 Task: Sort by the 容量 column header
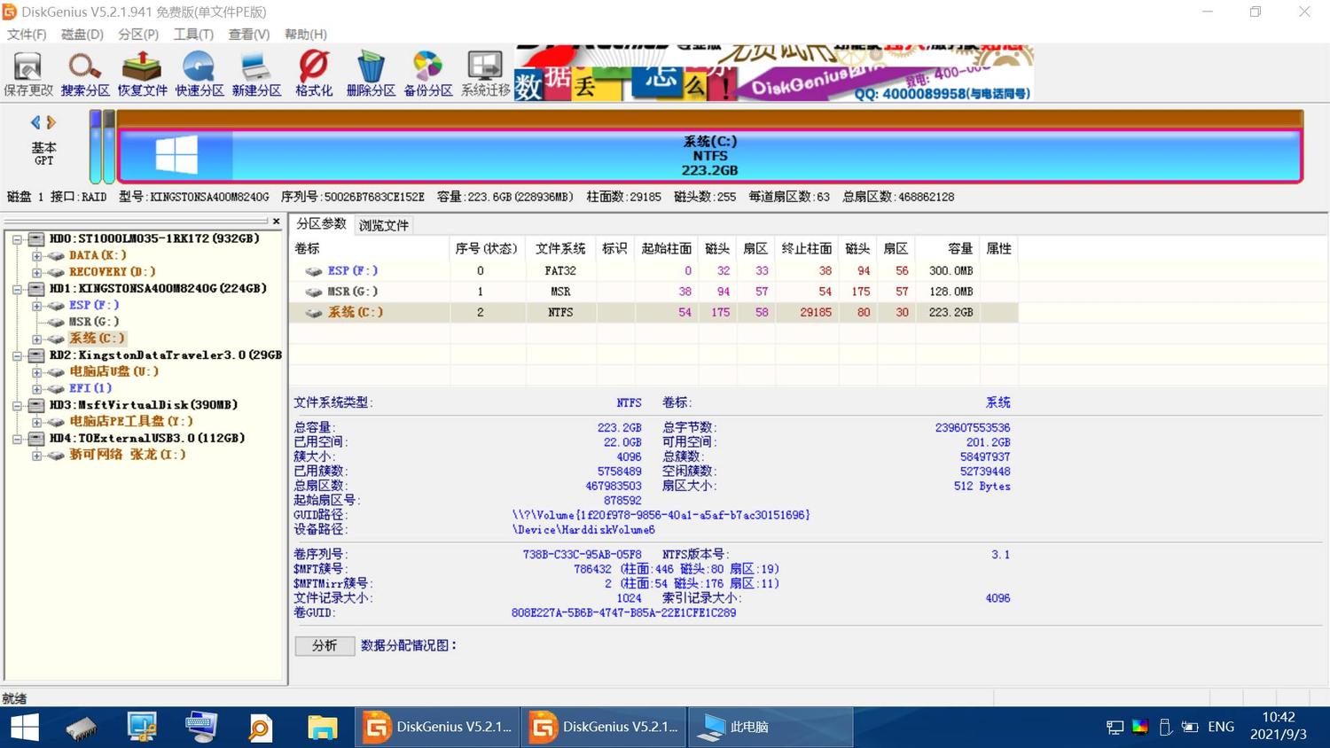point(948,248)
